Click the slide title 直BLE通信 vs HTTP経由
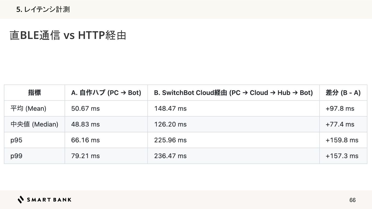The width and height of the screenshot is (372, 209). click(68, 35)
